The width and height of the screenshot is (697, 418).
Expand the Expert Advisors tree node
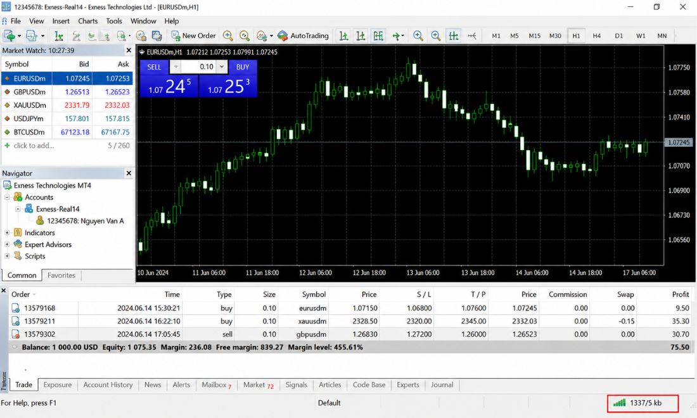7,244
